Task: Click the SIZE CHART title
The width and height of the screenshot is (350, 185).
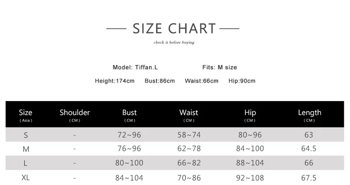Action: 174,29
